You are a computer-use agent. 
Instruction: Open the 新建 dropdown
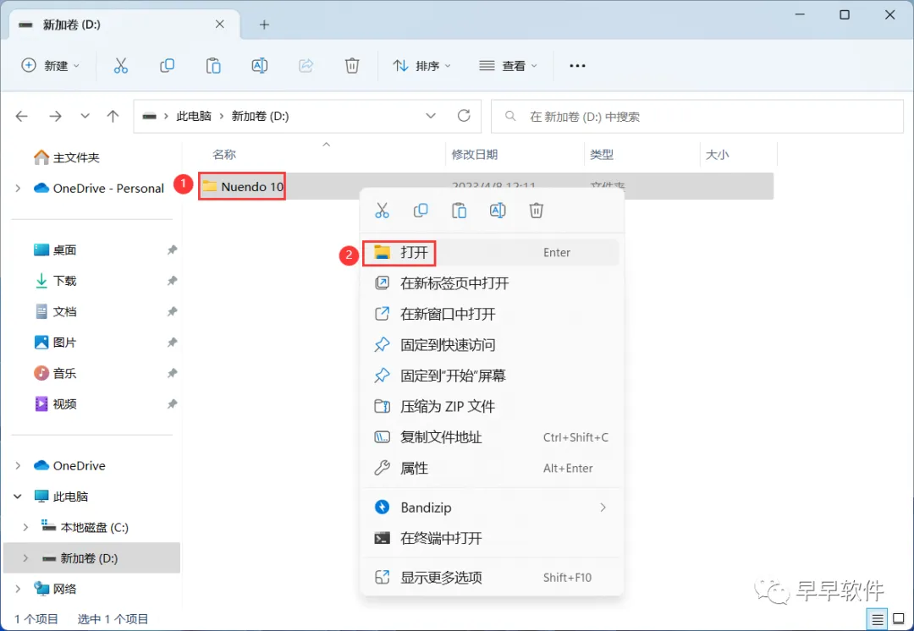[51, 66]
